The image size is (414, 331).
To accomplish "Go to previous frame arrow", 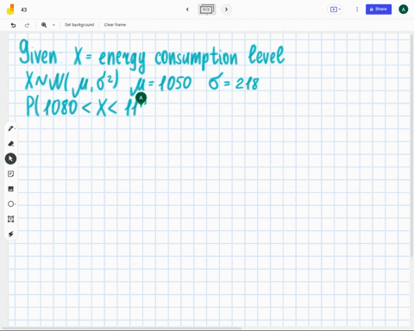I will pyautogui.click(x=187, y=9).
